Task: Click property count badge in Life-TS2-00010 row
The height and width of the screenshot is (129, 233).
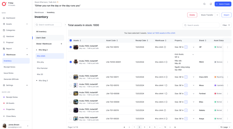Action: click(x=186, y=85)
